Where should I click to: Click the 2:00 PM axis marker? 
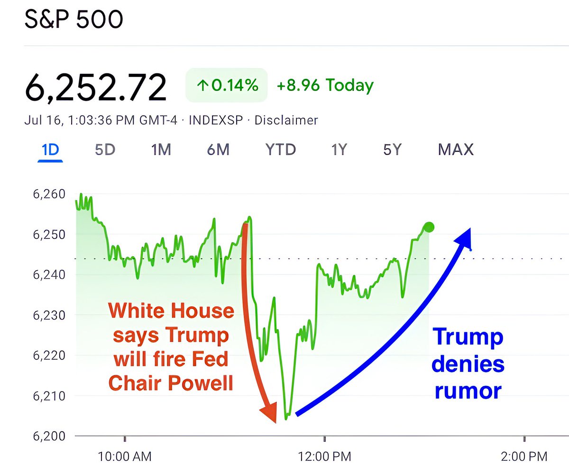[523, 456]
